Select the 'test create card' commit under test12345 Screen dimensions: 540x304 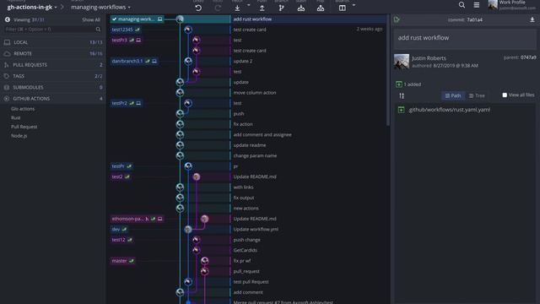pos(250,30)
